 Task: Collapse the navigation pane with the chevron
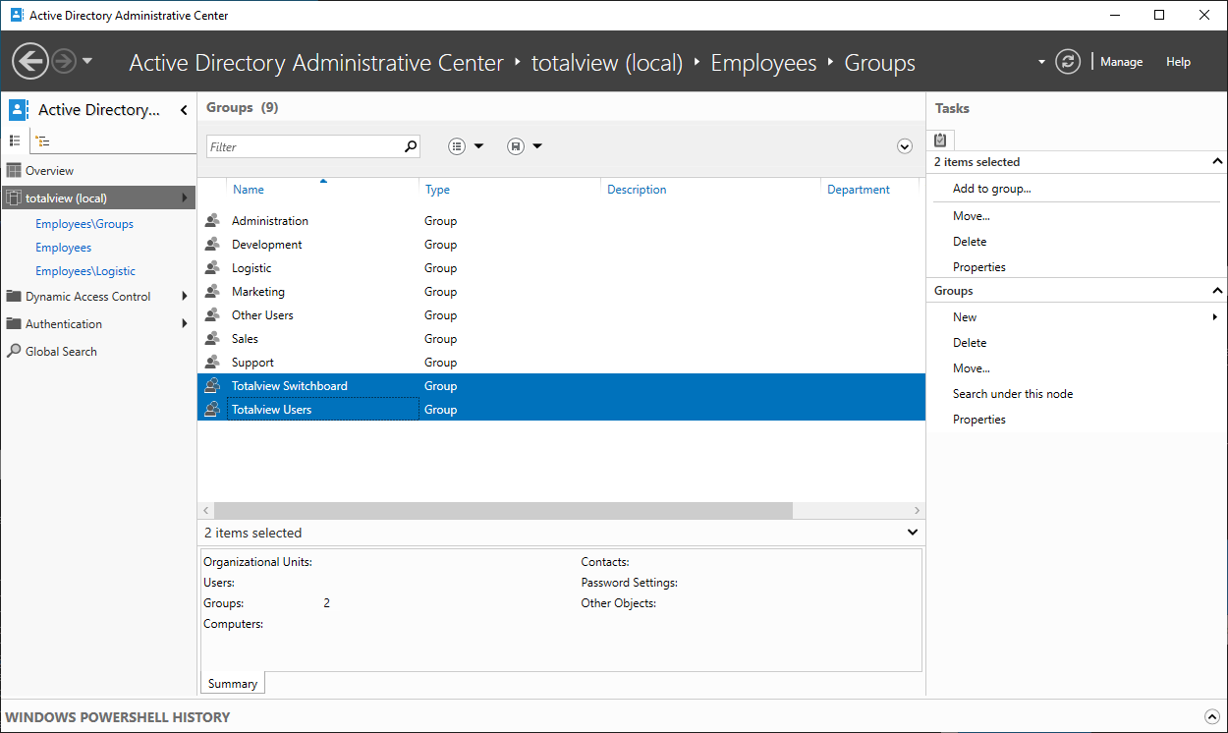[x=184, y=110]
